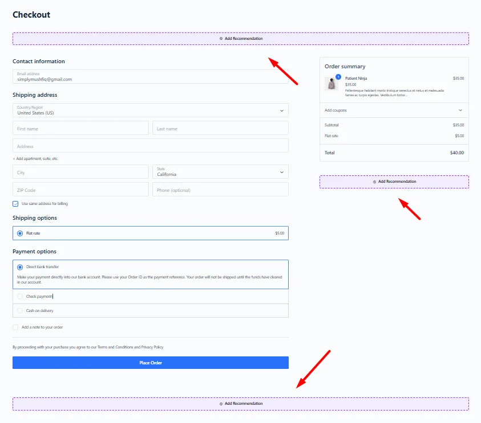Image resolution: width=481 pixels, height=423 pixels.
Task: Click the Place Order button
Action: click(150, 363)
